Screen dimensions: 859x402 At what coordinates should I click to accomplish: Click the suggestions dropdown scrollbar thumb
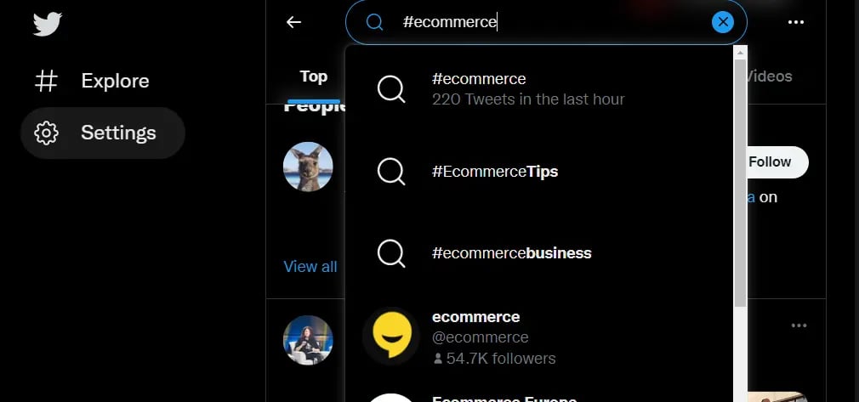click(740, 183)
